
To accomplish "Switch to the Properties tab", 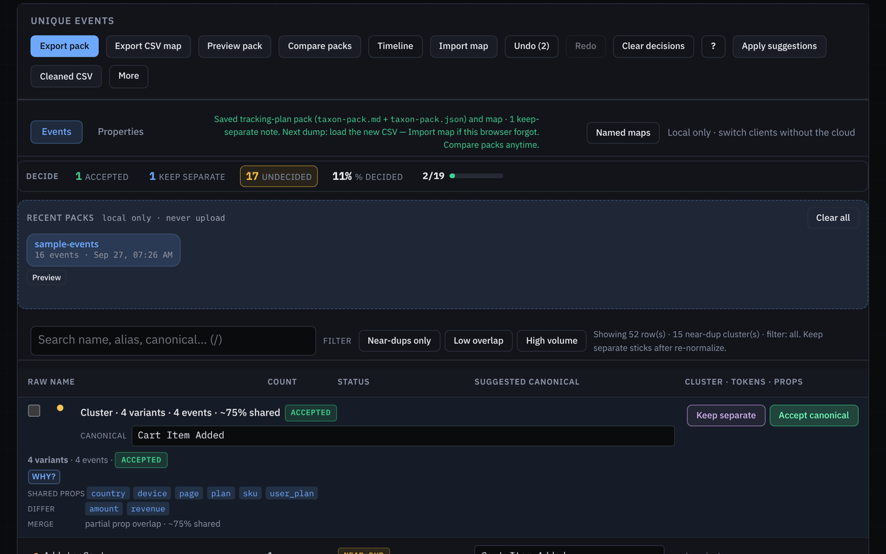I will tap(120, 132).
